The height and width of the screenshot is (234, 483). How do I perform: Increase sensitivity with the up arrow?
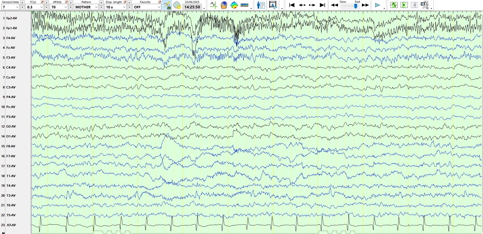coord(22,3)
